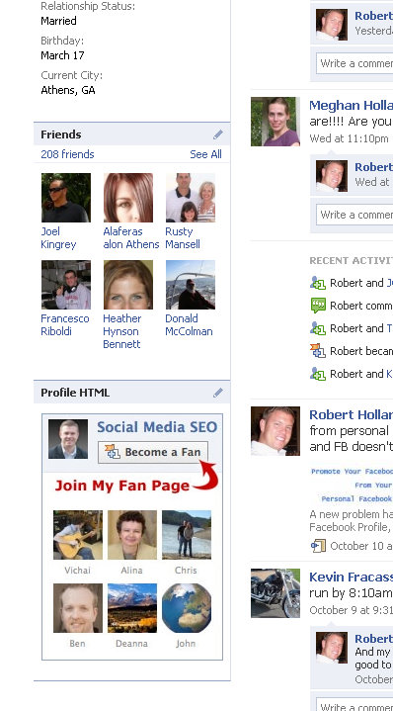Click the note icon beside October 10
Viewport: 393px width, 711px height.
click(x=318, y=546)
